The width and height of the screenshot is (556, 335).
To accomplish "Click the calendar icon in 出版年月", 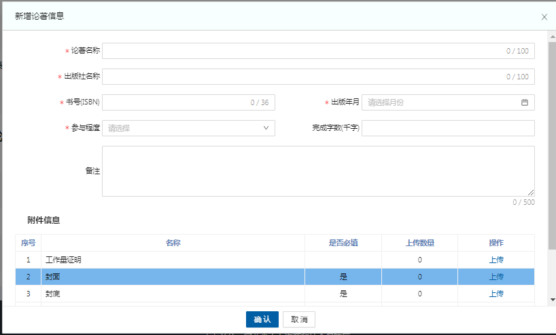I will pos(524,102).
